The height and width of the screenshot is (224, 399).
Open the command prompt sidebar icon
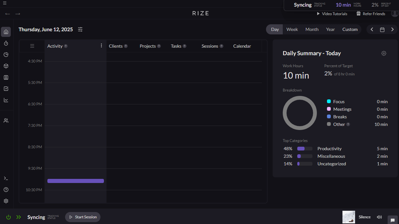[6, 178]
